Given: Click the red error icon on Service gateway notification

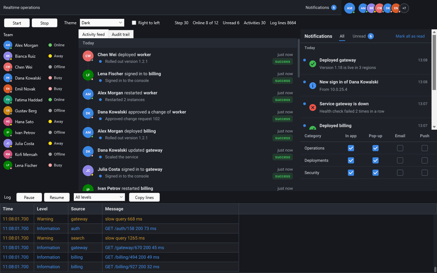Looking at the screenshot, I should coord(312,107).
